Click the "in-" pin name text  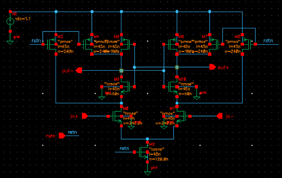(x=230, y=117)
